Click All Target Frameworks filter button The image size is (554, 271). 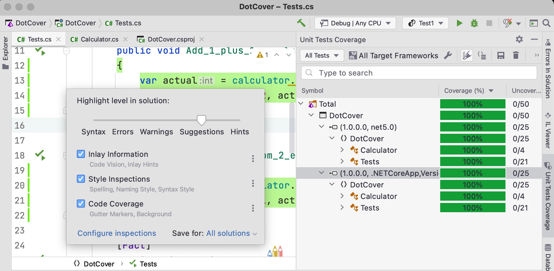pyautogui.click(x=393, y=55)
